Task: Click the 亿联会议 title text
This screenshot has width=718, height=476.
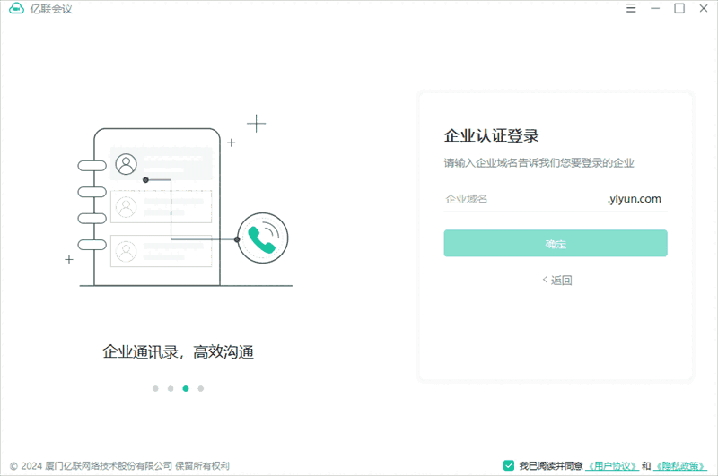Action: point(51,9)
